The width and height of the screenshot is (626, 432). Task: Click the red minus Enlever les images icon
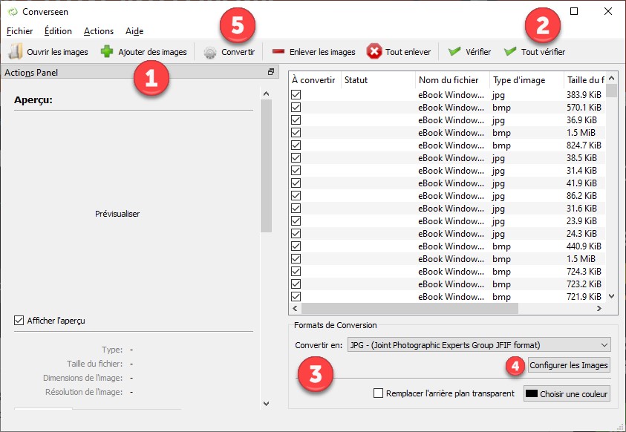pos(278,52)
